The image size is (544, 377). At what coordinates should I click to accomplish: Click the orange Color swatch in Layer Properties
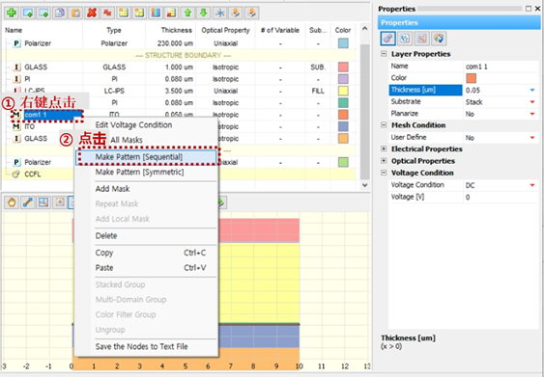(x=471, y=78)
